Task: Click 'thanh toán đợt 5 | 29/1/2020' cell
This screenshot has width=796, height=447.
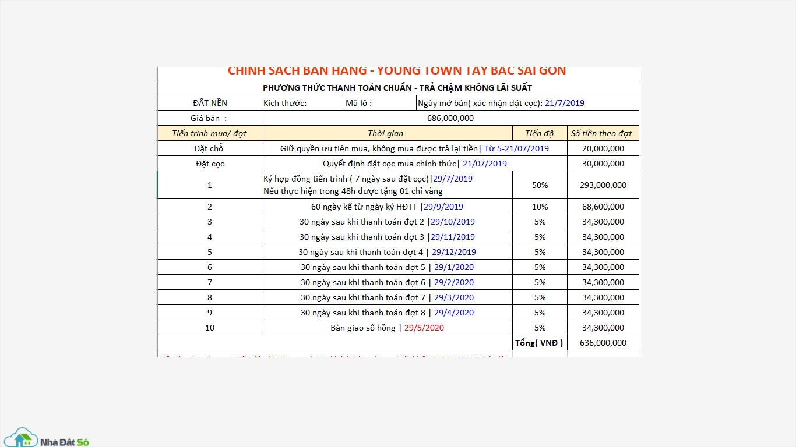Action: click(388, 267)
